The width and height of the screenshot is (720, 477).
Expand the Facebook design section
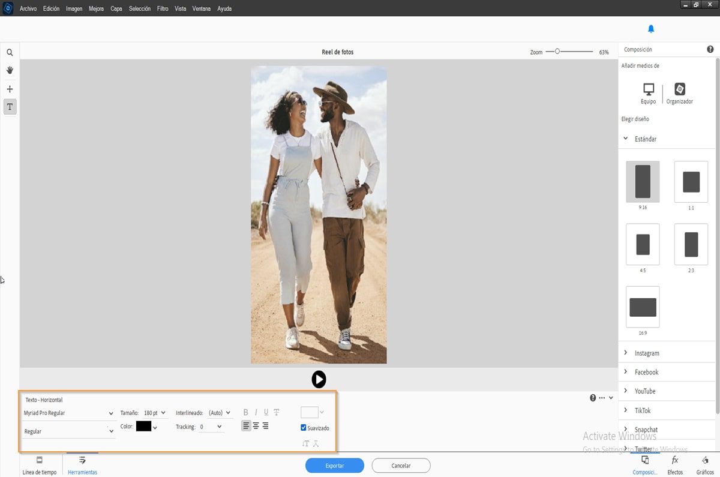click(626, 372)
